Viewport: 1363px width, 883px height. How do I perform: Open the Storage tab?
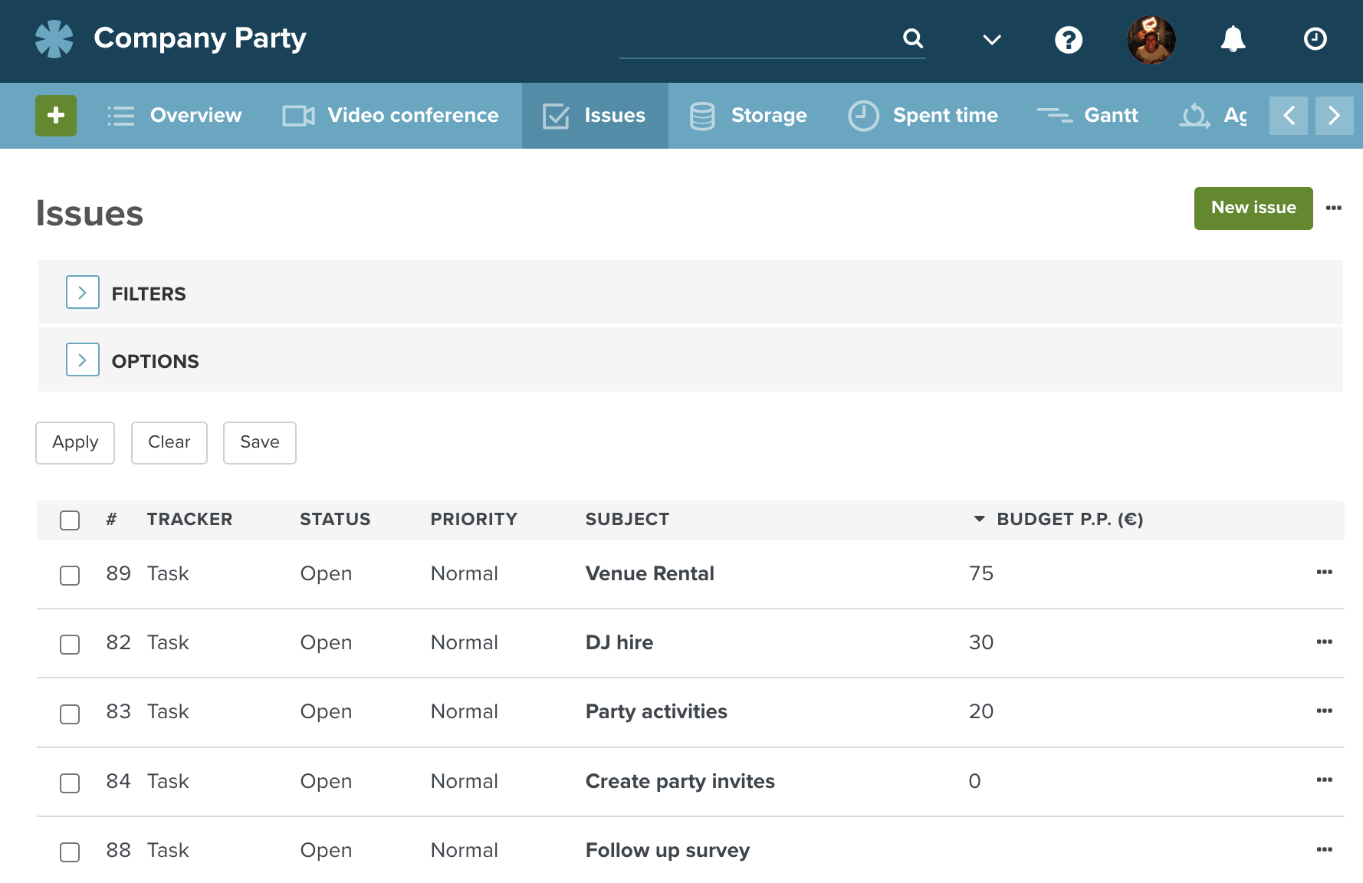click(x=769, y=116)
